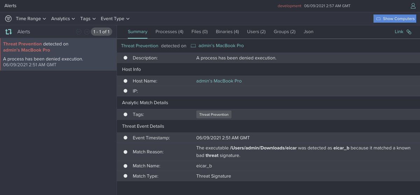
Task: Open the Time Range dropdown
Action: (x=31, y=19)
